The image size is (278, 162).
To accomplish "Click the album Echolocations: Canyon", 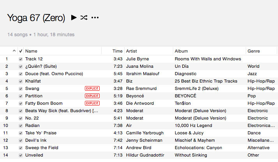I will click(x=198, y=148).
